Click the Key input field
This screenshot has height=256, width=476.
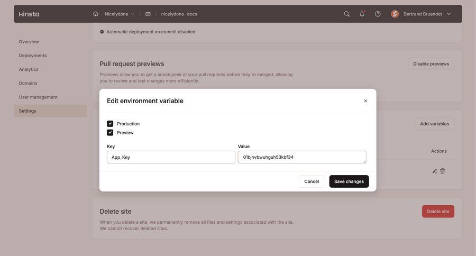pyautogui.click(x=171, y=157)
